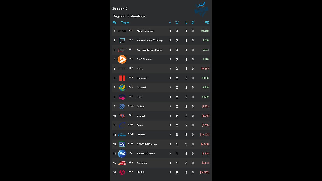Screen dimensions: 322x181
Task: Click the red Honeywell H logo
Action: pyautogui.click(x=122, y=78)
